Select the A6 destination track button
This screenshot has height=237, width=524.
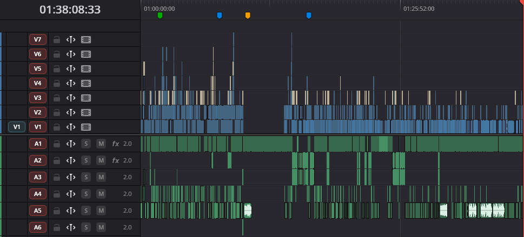(38, 227)
